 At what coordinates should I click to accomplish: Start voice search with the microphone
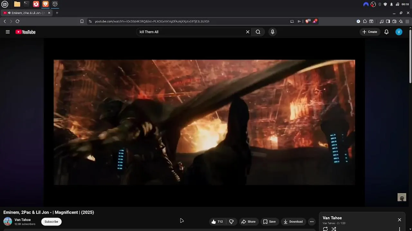coord(273,32)
